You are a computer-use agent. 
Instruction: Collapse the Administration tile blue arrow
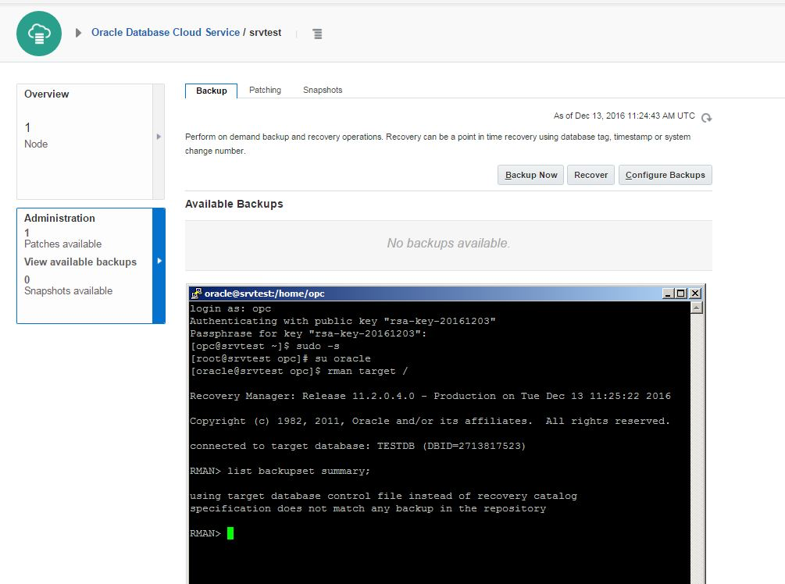[x=159, y=261]
